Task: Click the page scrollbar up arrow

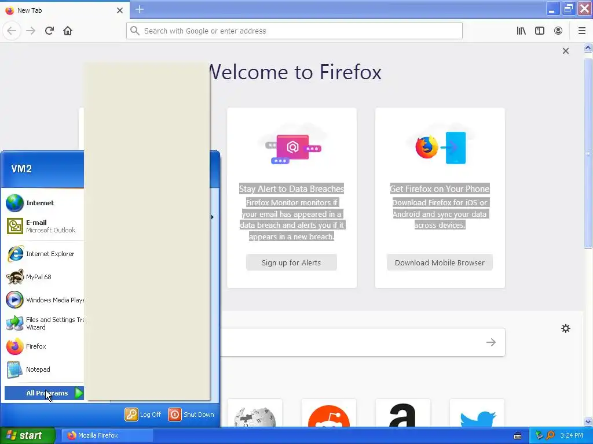Action: [x=588, y=47]
